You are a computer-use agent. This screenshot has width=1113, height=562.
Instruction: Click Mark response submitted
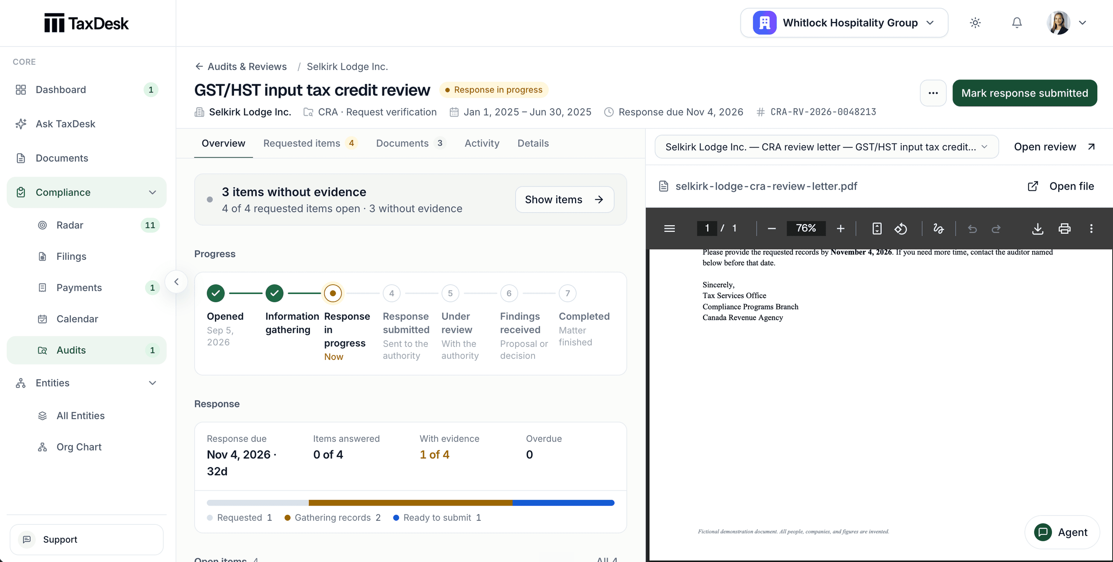[1024, 93]
